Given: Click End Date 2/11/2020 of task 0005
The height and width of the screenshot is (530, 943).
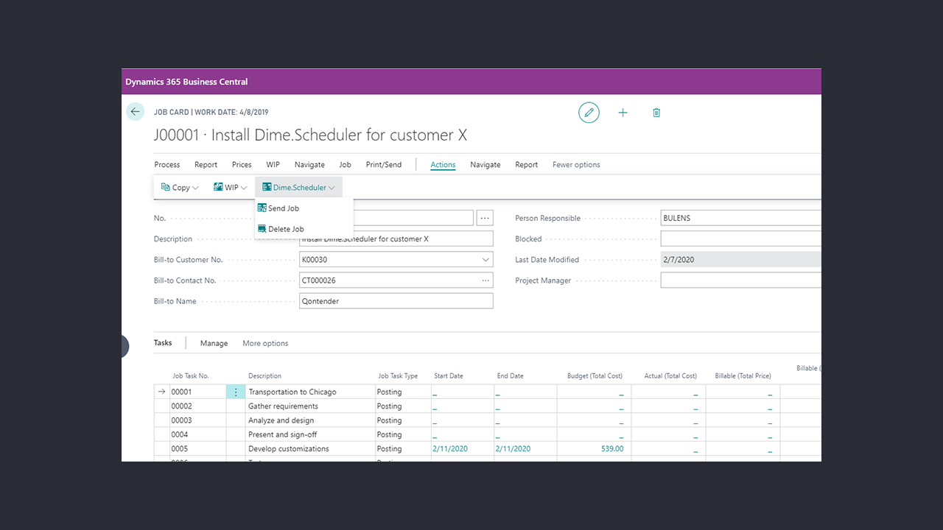Looking at the screenshot, I should pos(513,449).
